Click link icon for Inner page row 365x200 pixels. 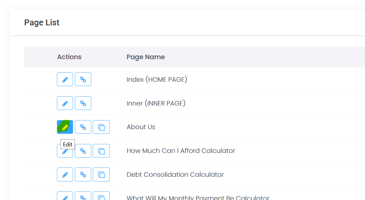(83, 103)
